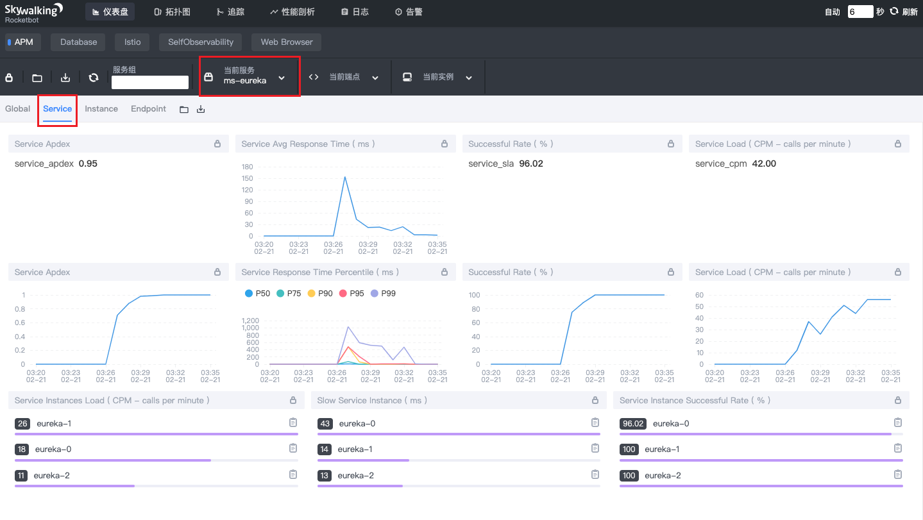Viewport: 923px width, 520px height.
Task: Click the "service_sla" metric label
Action: point(491,164)
